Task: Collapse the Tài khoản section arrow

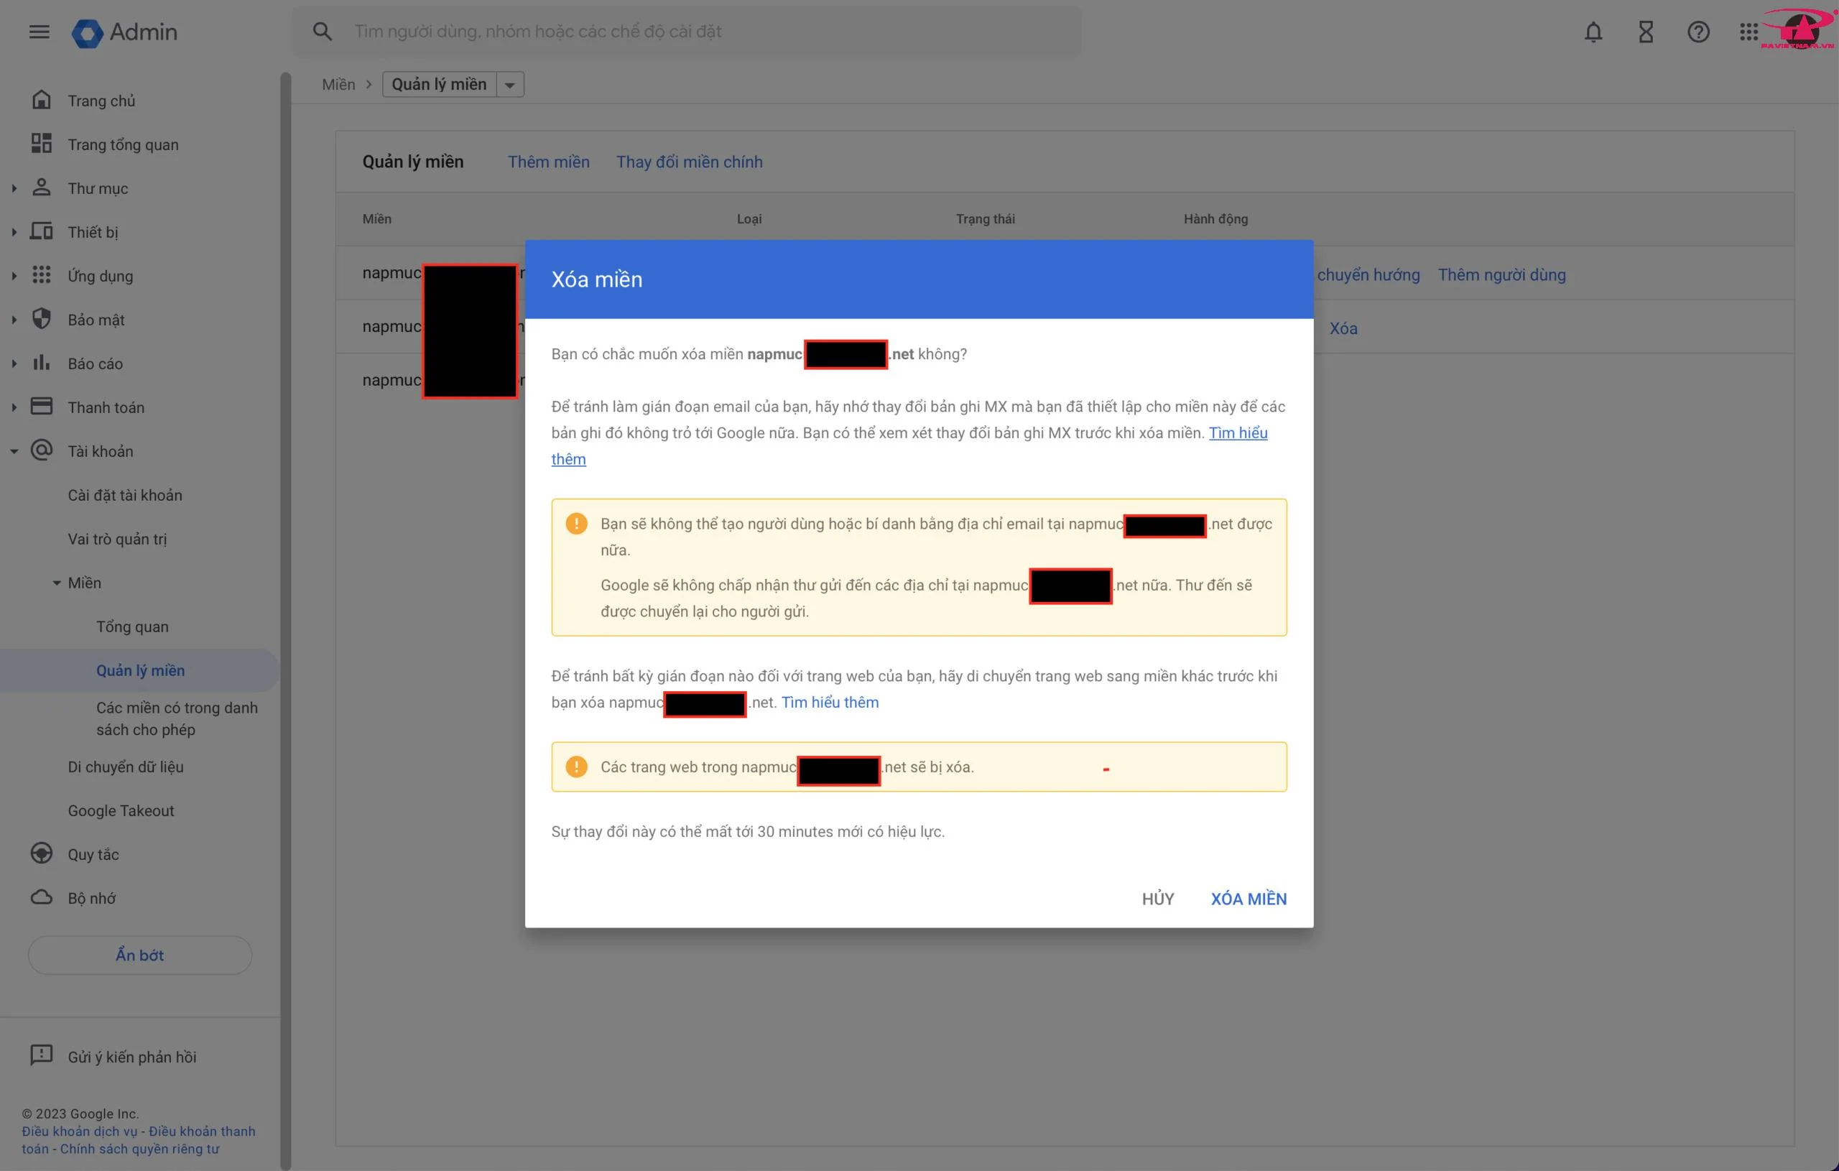Action: [14, 451]
